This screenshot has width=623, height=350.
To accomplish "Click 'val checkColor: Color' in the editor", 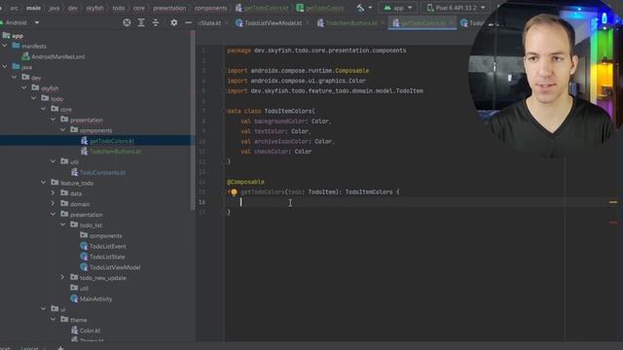I will coord(276,152).
